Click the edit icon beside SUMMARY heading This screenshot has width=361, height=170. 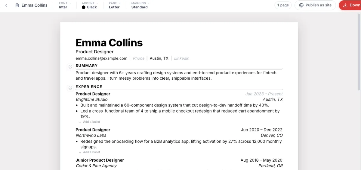coord(70,66)
